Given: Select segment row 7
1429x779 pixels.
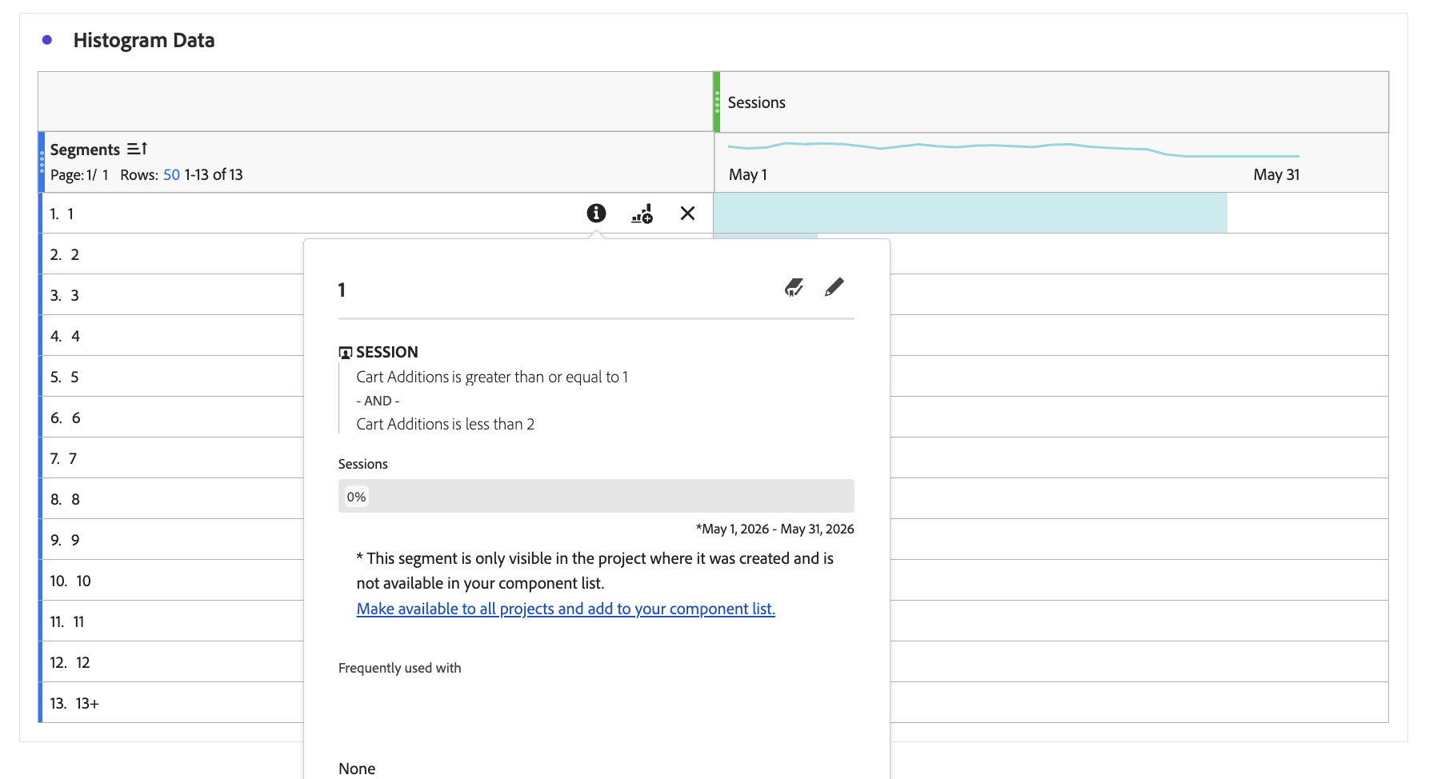Looking at the screenshot, I should (172, 458).
